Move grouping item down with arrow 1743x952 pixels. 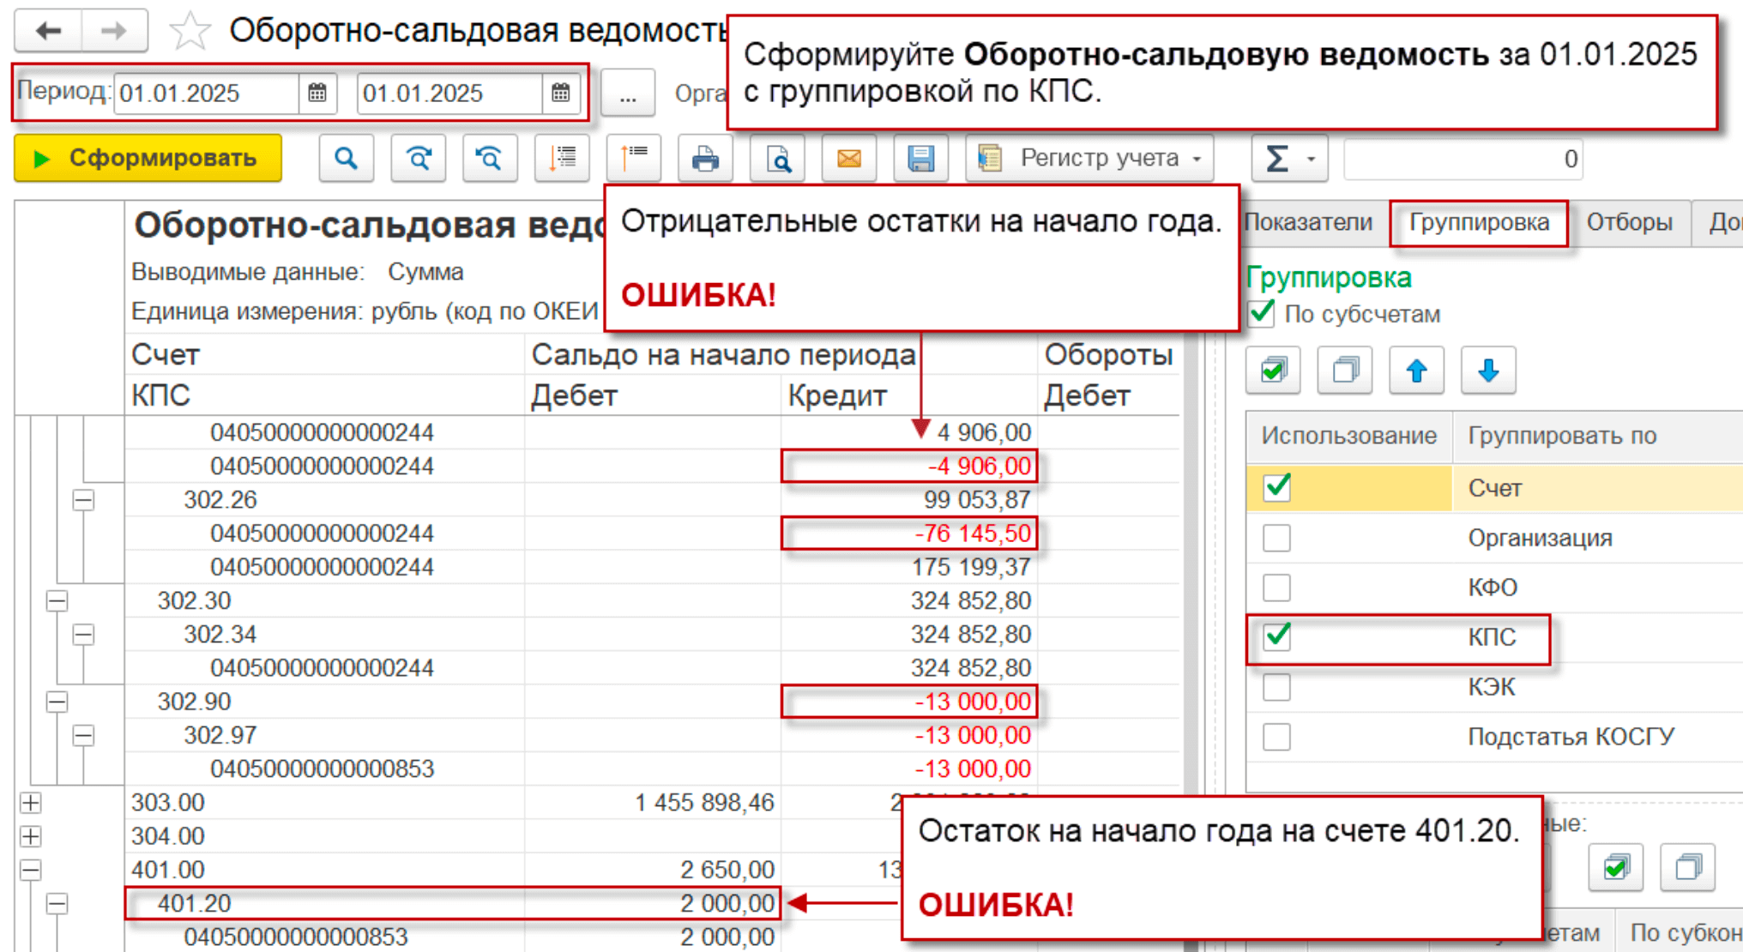[1488, 371]
